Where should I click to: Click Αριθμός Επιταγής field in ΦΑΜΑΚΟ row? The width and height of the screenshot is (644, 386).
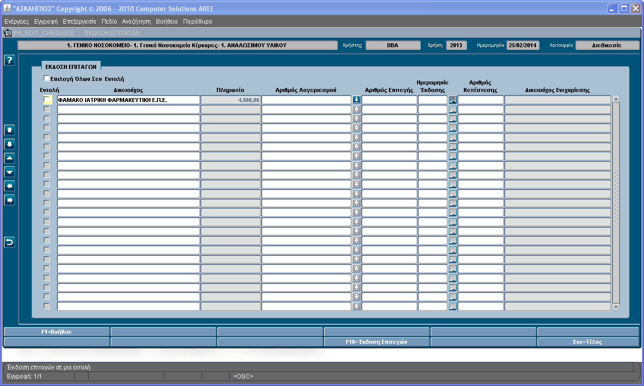pos(389,100)
